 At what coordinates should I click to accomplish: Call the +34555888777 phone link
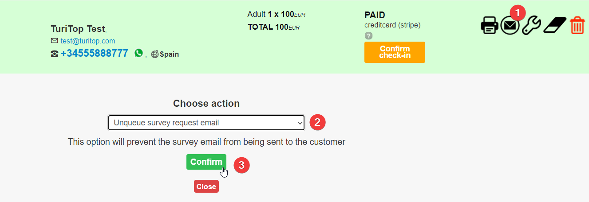[95, 53]
